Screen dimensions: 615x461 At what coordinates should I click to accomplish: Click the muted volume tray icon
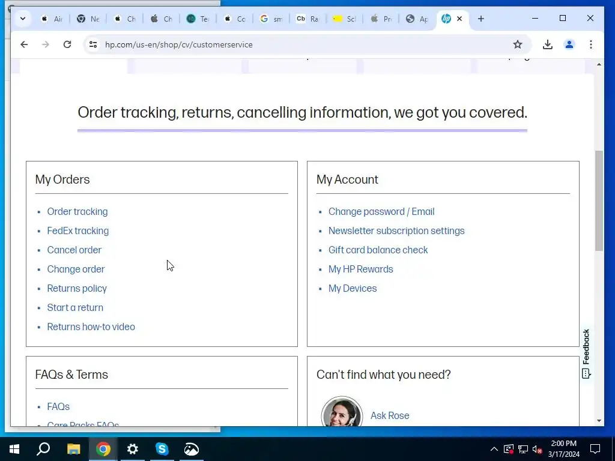(538, 449)
